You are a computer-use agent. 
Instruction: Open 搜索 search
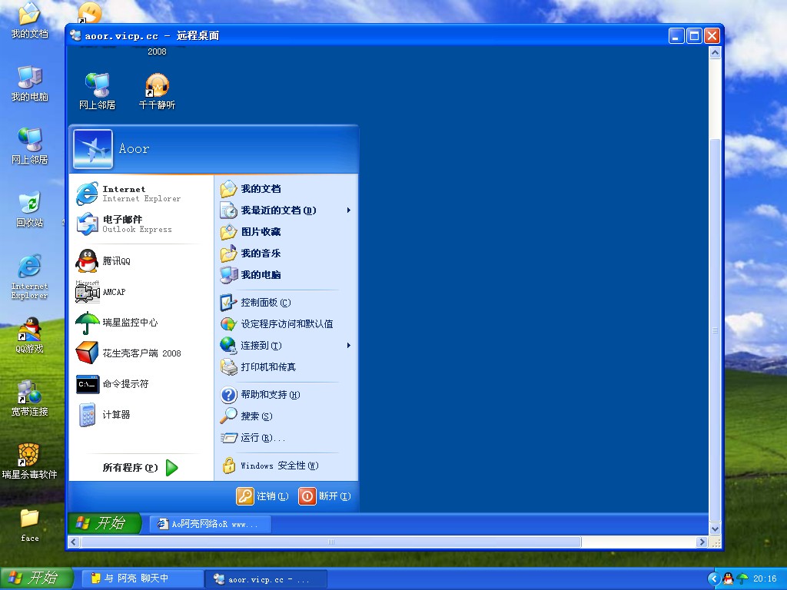[286, 416]
